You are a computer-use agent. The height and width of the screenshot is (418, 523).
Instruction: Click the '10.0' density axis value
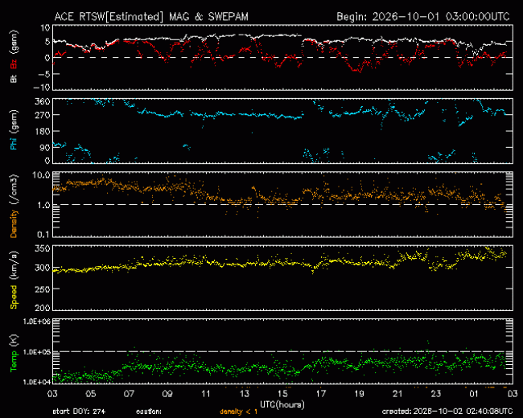41,175
